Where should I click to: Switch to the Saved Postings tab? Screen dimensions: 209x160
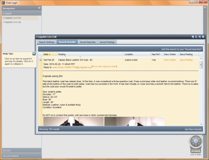[x=107, y=42]
